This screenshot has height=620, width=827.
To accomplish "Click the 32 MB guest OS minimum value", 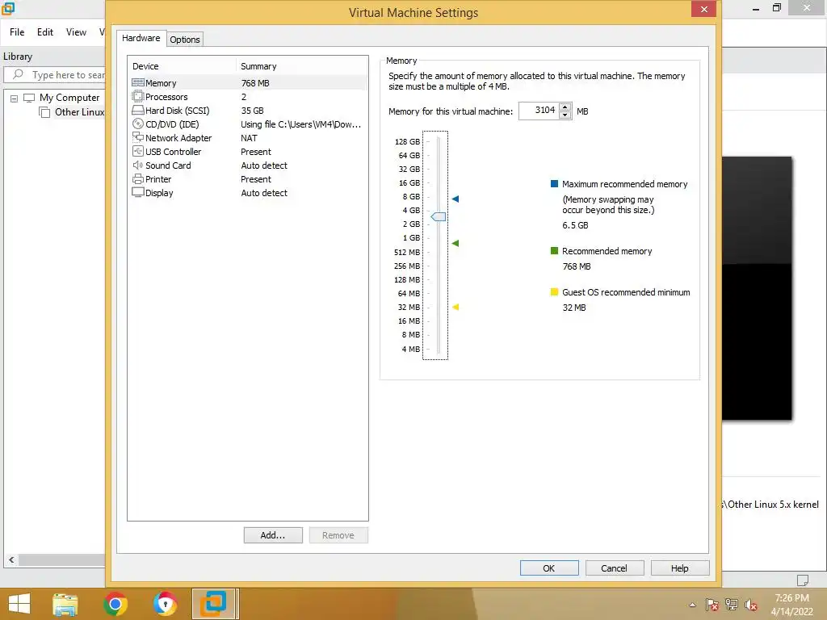I will [x=574, y=308].
